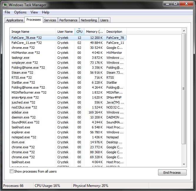The width and height of the screenshot is (196, 191).
Task: Select taskhost.exe with 6 548 K memory
Action: pyautogui.click(x=68, y=127)
